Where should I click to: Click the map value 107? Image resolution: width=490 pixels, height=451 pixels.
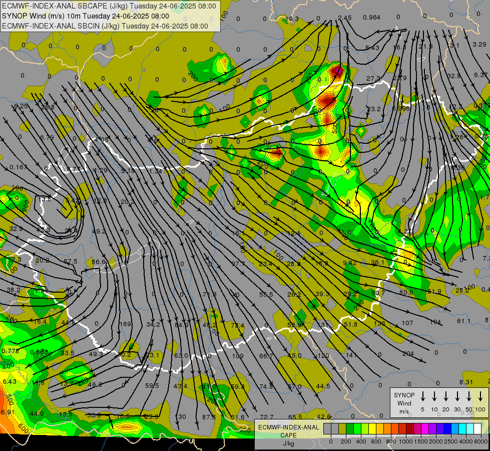point(407,323)
